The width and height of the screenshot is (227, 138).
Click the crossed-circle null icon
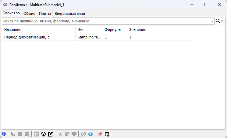[83, 134]
